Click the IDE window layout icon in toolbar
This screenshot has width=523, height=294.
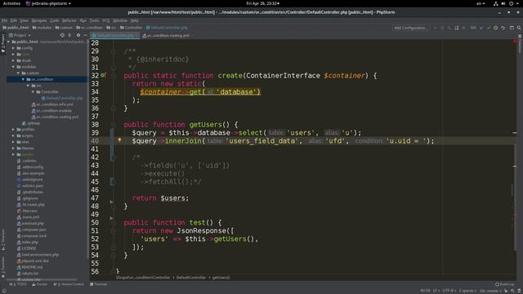512,28
